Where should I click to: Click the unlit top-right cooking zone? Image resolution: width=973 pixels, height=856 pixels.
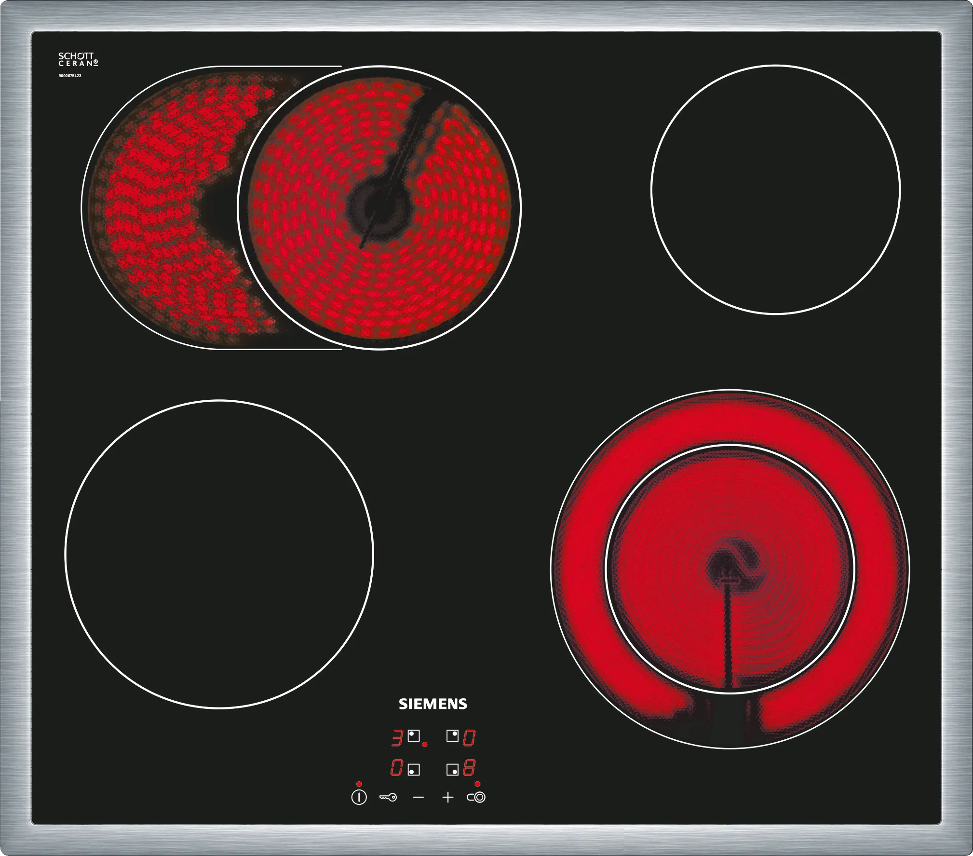775,190
